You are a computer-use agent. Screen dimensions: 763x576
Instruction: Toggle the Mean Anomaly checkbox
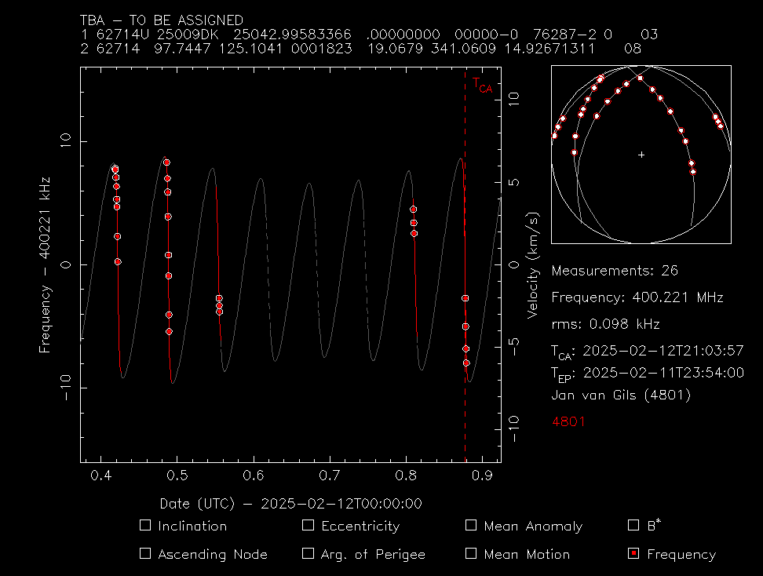click(471, 526)
